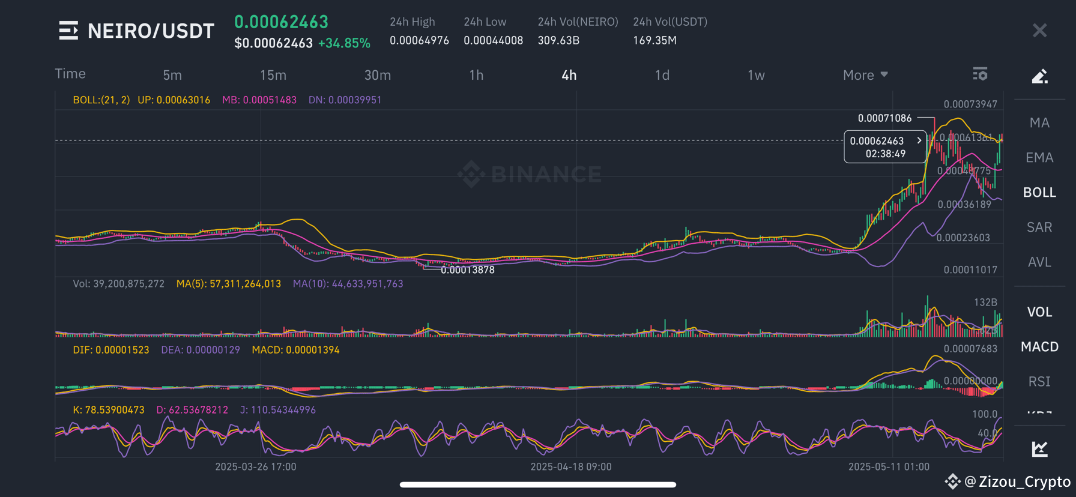Tap the J: 110.54344996 value

coord(277,409)
